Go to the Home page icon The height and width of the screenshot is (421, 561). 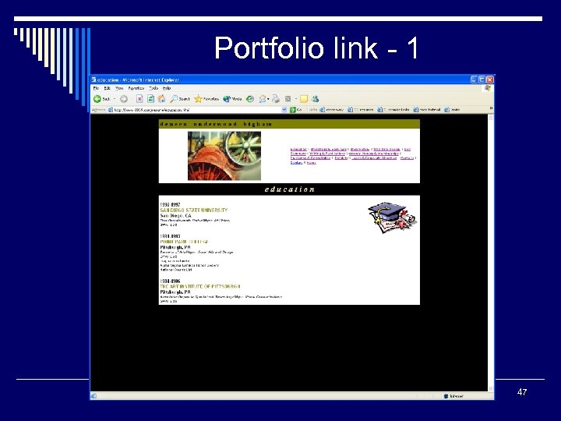coord(162,99)
